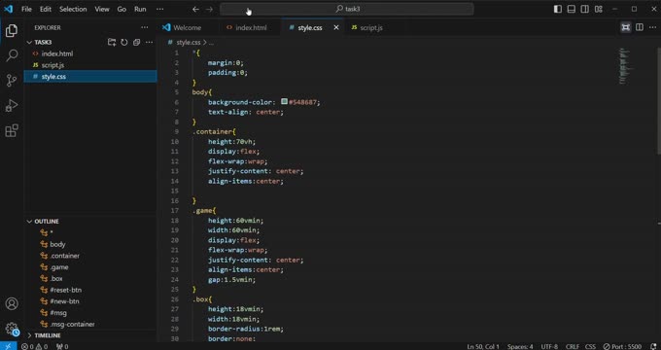Select style.css in the explorer
The width and height of the screenshot is (661, 350).
click(90, 77)
